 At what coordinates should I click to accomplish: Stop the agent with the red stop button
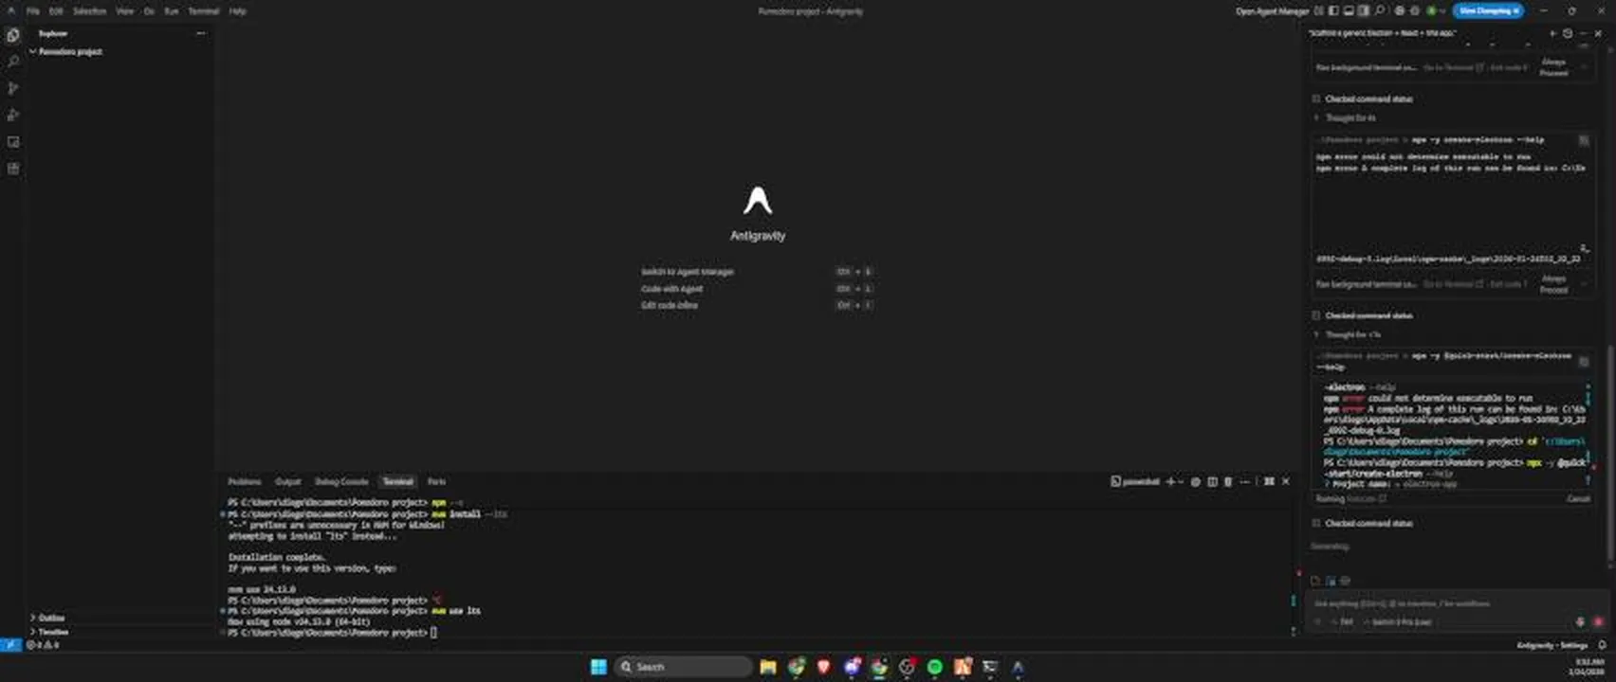click(x=1598, y=622)
